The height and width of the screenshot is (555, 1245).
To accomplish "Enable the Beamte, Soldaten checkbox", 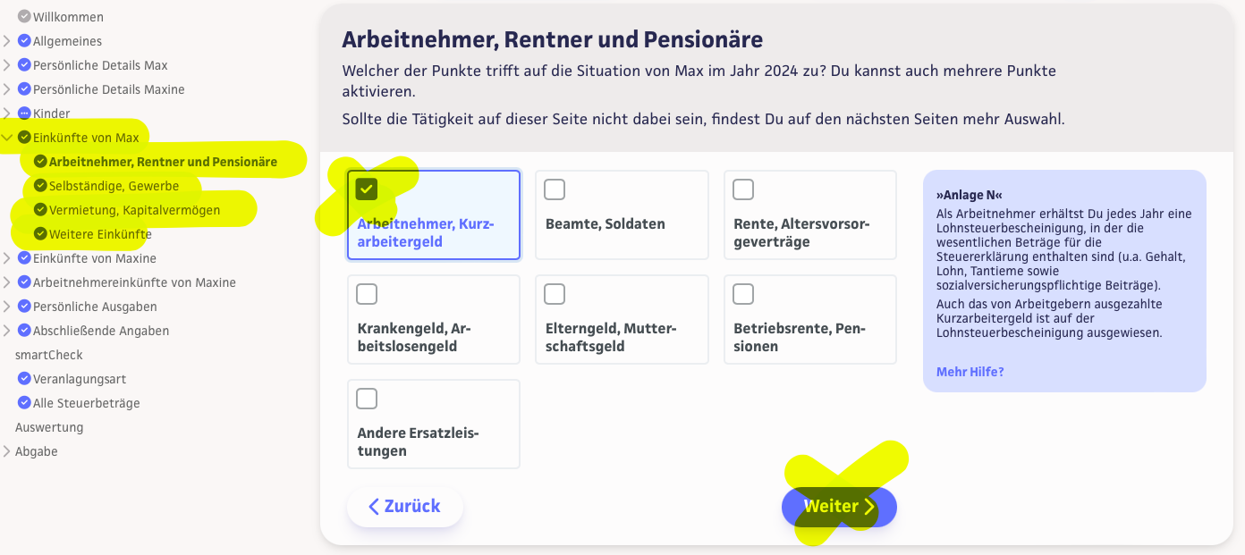I will click(x=555, y=189).
